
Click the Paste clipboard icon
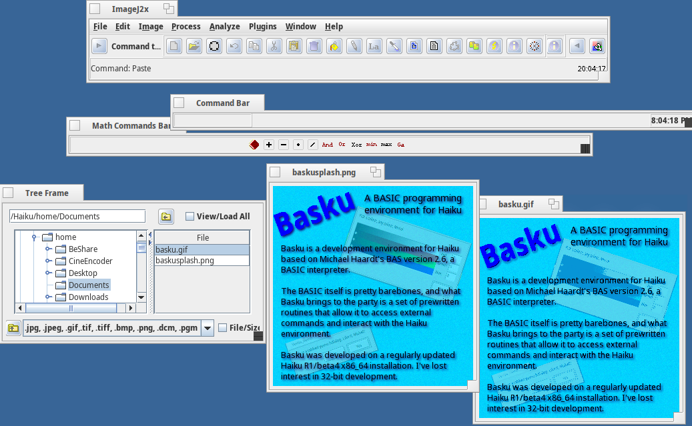pos(294,46)
